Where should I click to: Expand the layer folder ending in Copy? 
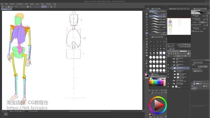point(172,81)
